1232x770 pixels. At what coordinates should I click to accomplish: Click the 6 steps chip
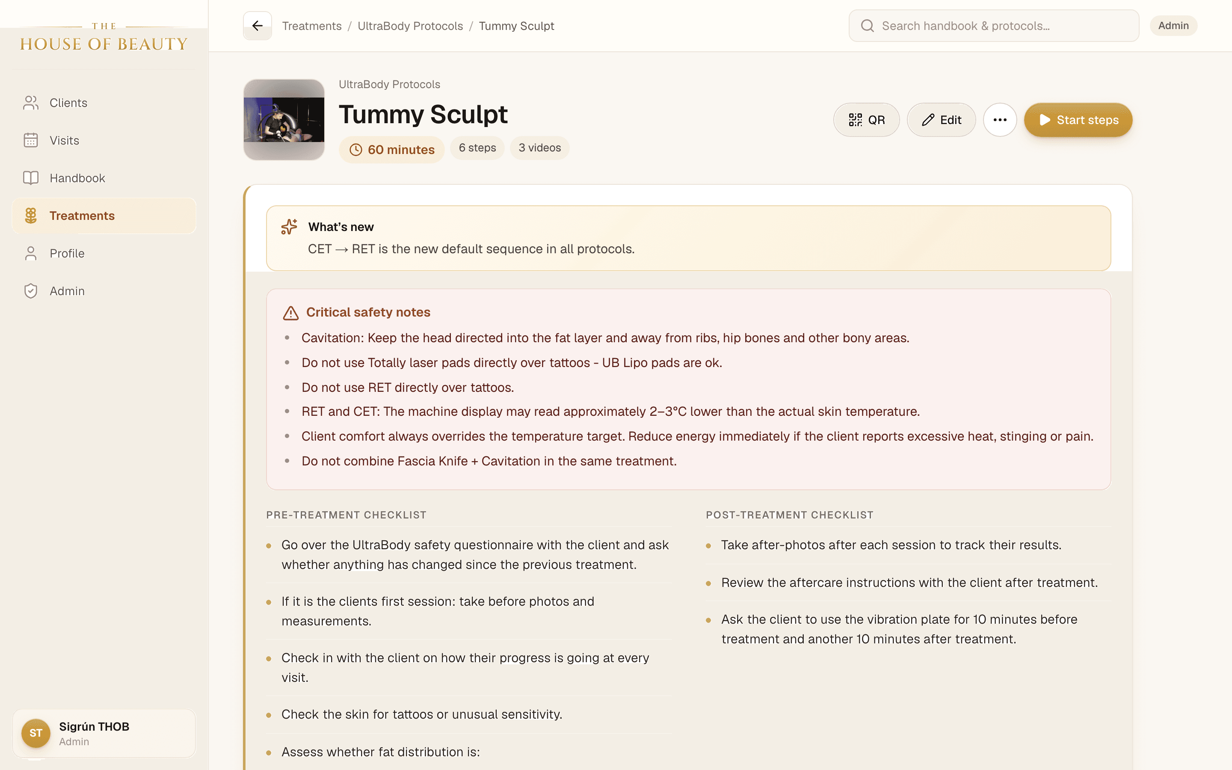click(477, 148)
